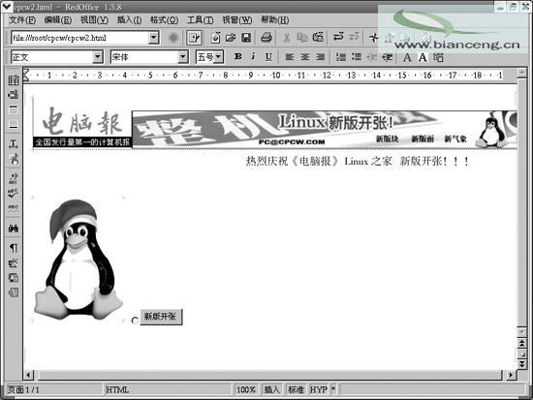Click the Insert Header icon in left toolbar
This screenshot has width=533, height=400.
point(14,109)
